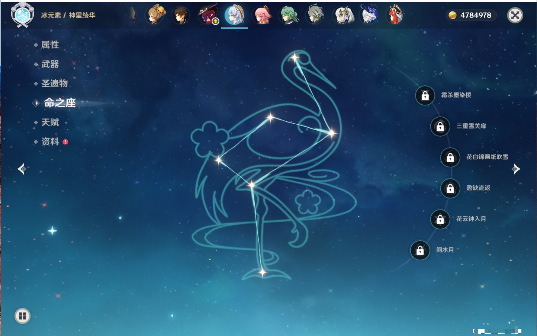Click the lock icon for 三重雪关扉
The width and height of the screenshot is (537, 336).
pos(440,126)
